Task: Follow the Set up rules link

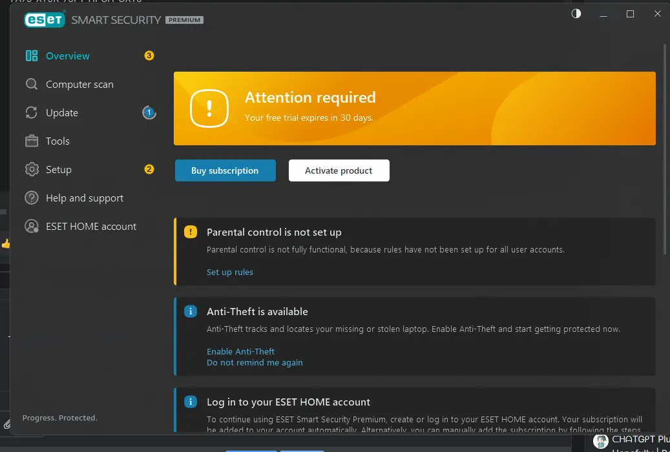Action: coord(230,272)
